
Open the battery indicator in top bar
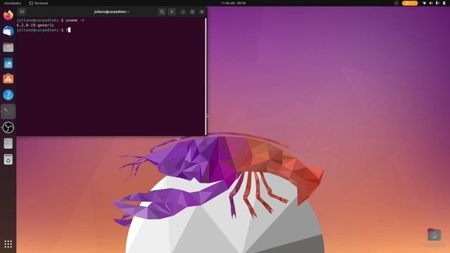click(x=444, y=3)
